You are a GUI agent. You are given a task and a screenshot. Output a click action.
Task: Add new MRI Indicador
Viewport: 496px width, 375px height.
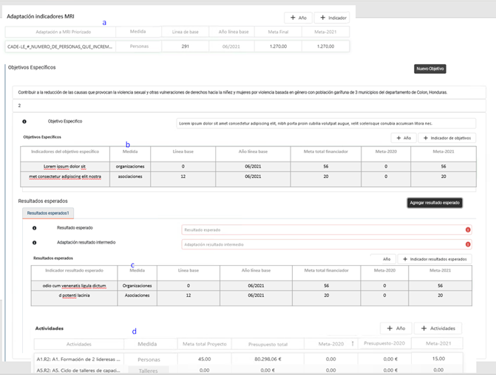(333, 18)
